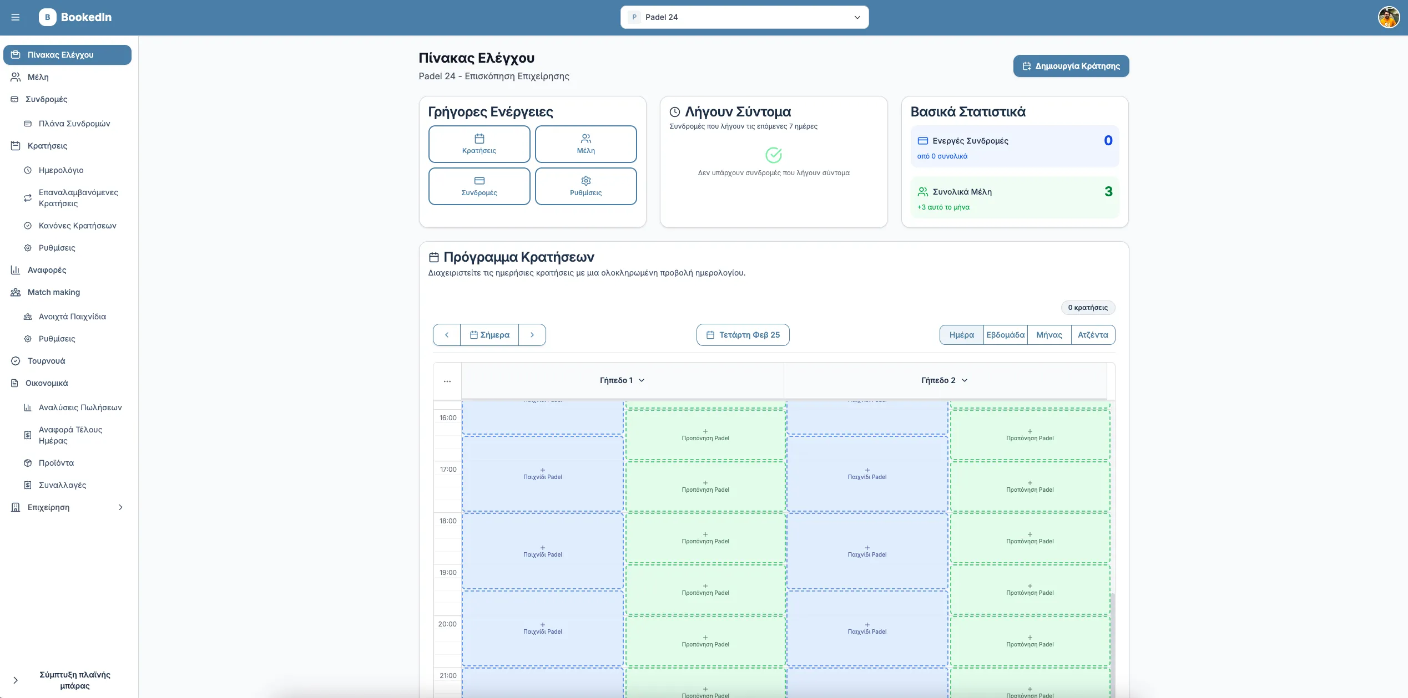Open the Ρυθμίσεις gear quick action
Image resolution: width=1408 pixels, height=698 pixels.
tap(586, 186)
